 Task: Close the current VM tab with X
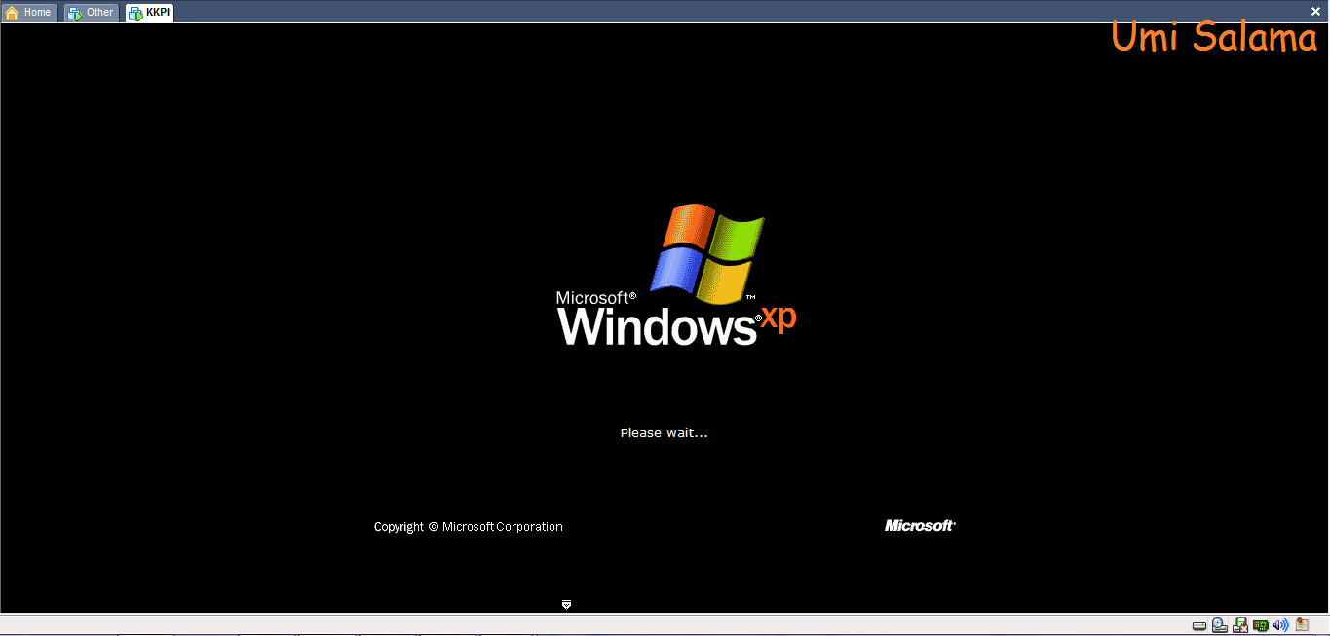tap(1315, 11)
